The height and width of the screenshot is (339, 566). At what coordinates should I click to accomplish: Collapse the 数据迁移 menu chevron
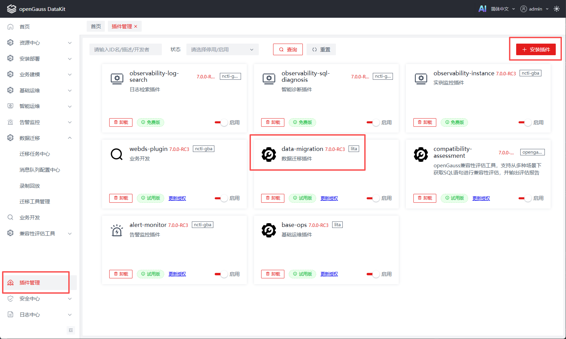pos(70,138)
